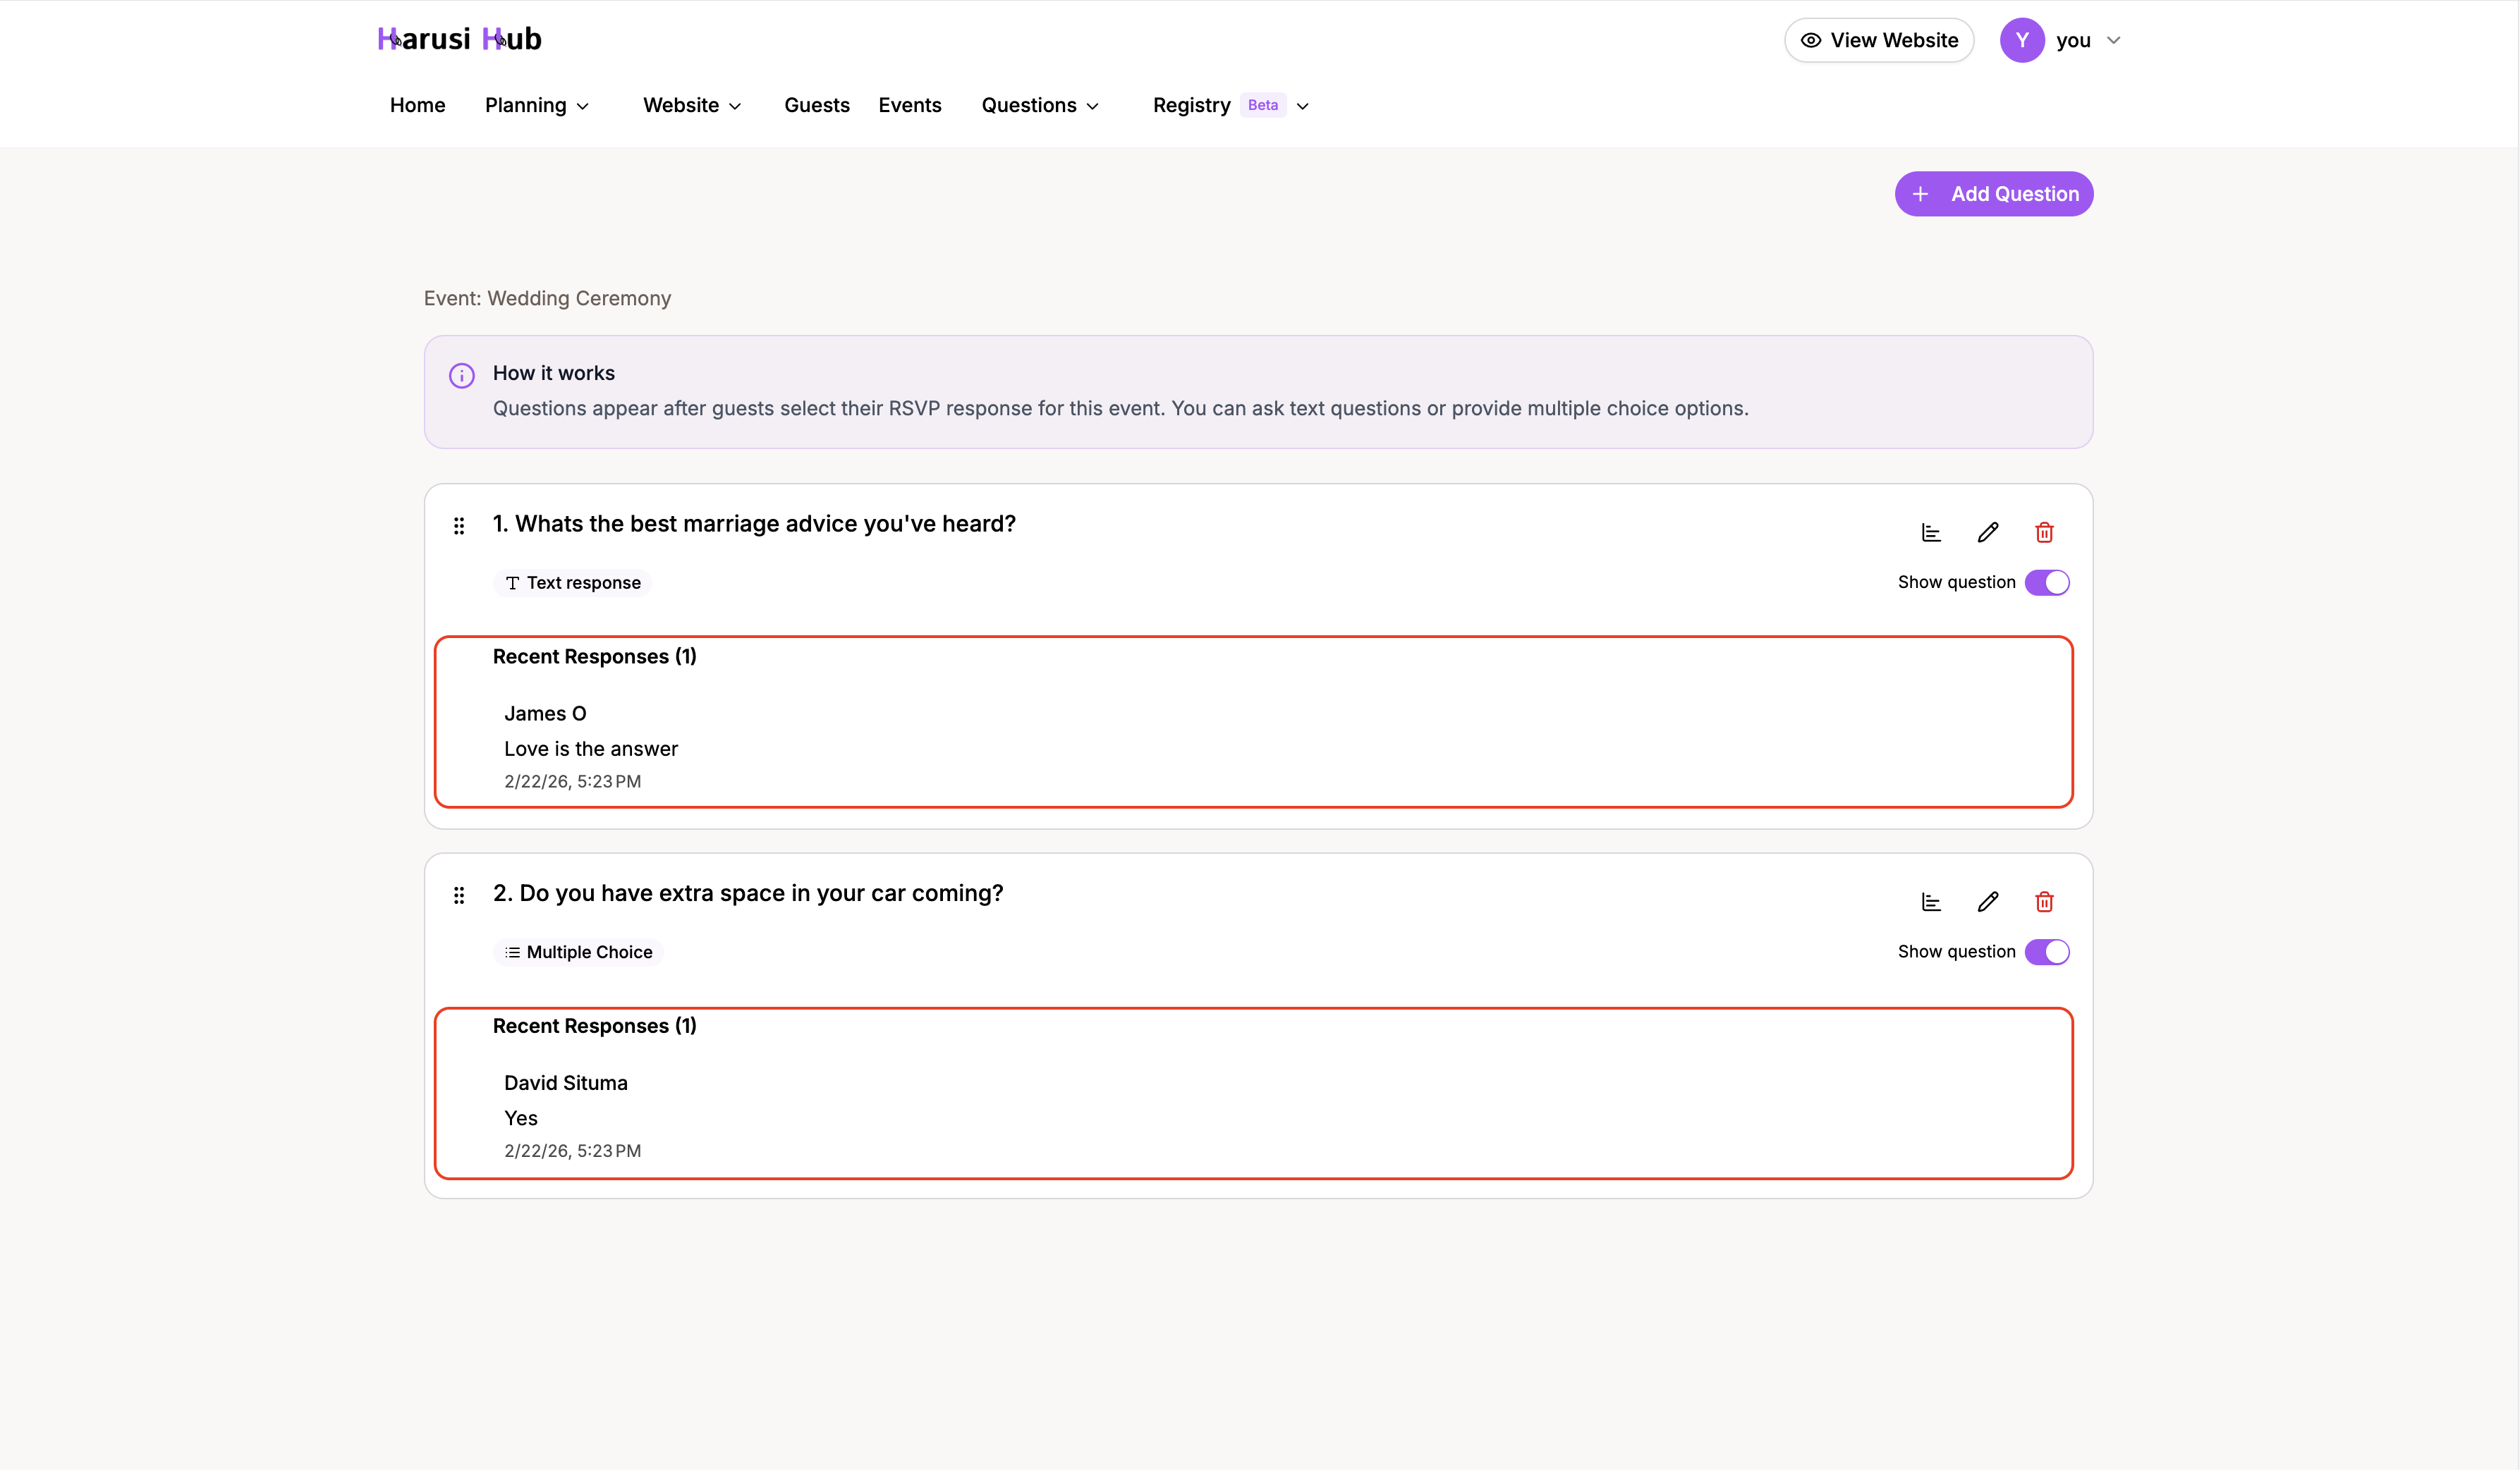This screenshot has height=1470, width=2520.
Task: Edit the extra car space question
Action: (x=1988, y=901)
